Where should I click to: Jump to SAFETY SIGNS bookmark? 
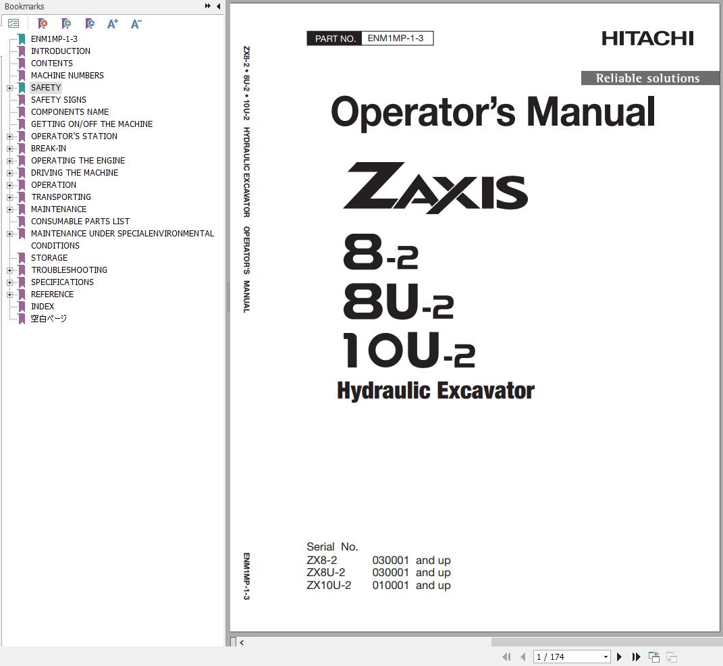pos(59,99)
